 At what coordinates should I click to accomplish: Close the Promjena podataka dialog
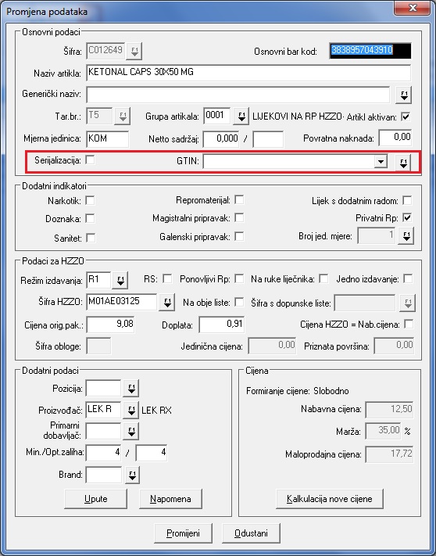[413, 8]
